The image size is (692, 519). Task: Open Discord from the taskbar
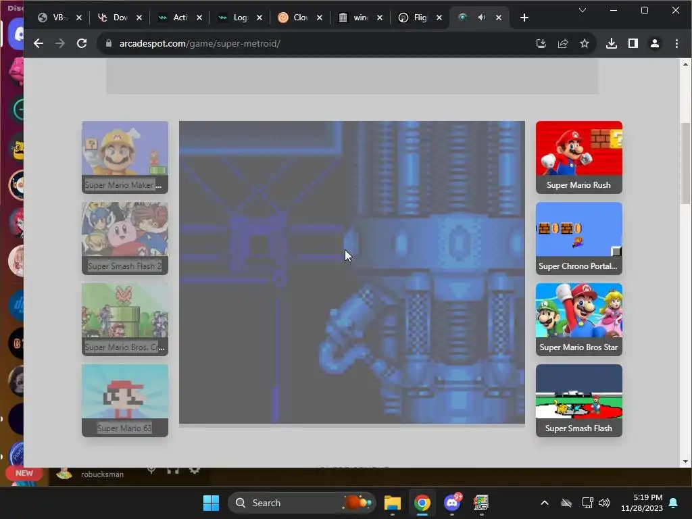click(x=452, y=503)
